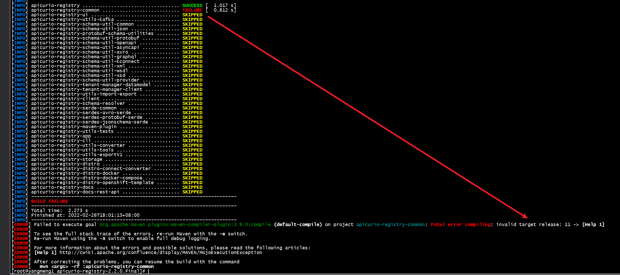Click the green SUCCESS status for apicurio-registry
Image resolution: width=620 pixels, height=275 pixels.
coord(192,5)
